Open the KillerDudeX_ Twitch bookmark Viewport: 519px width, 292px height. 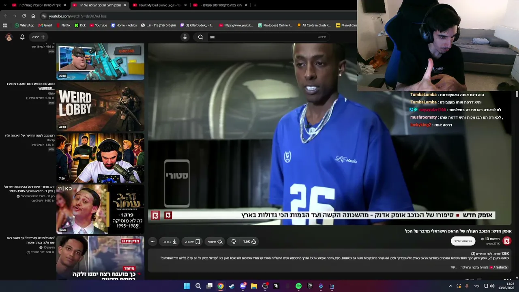coord(197,25)
